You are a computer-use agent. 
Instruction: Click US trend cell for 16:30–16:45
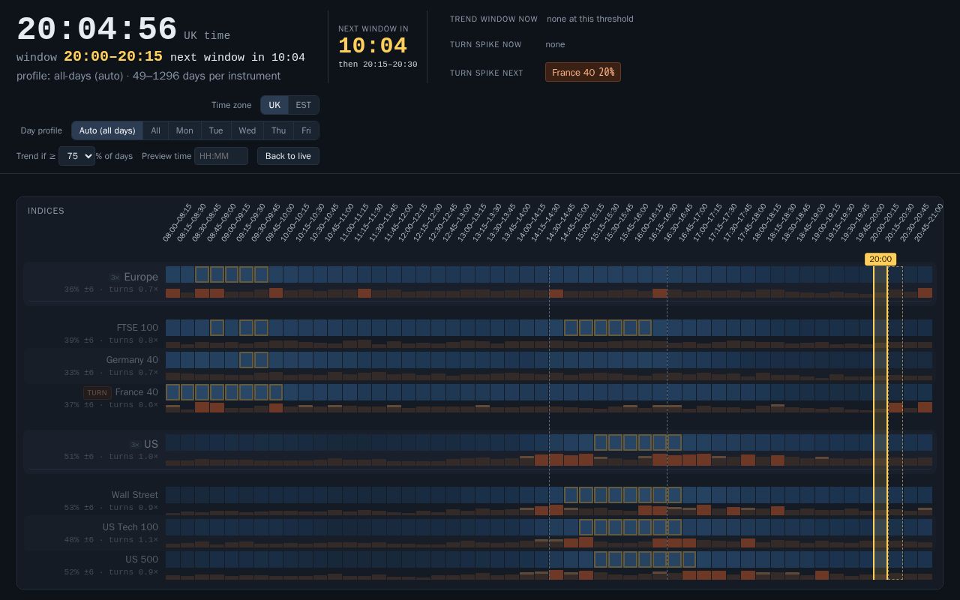[674, 442]
